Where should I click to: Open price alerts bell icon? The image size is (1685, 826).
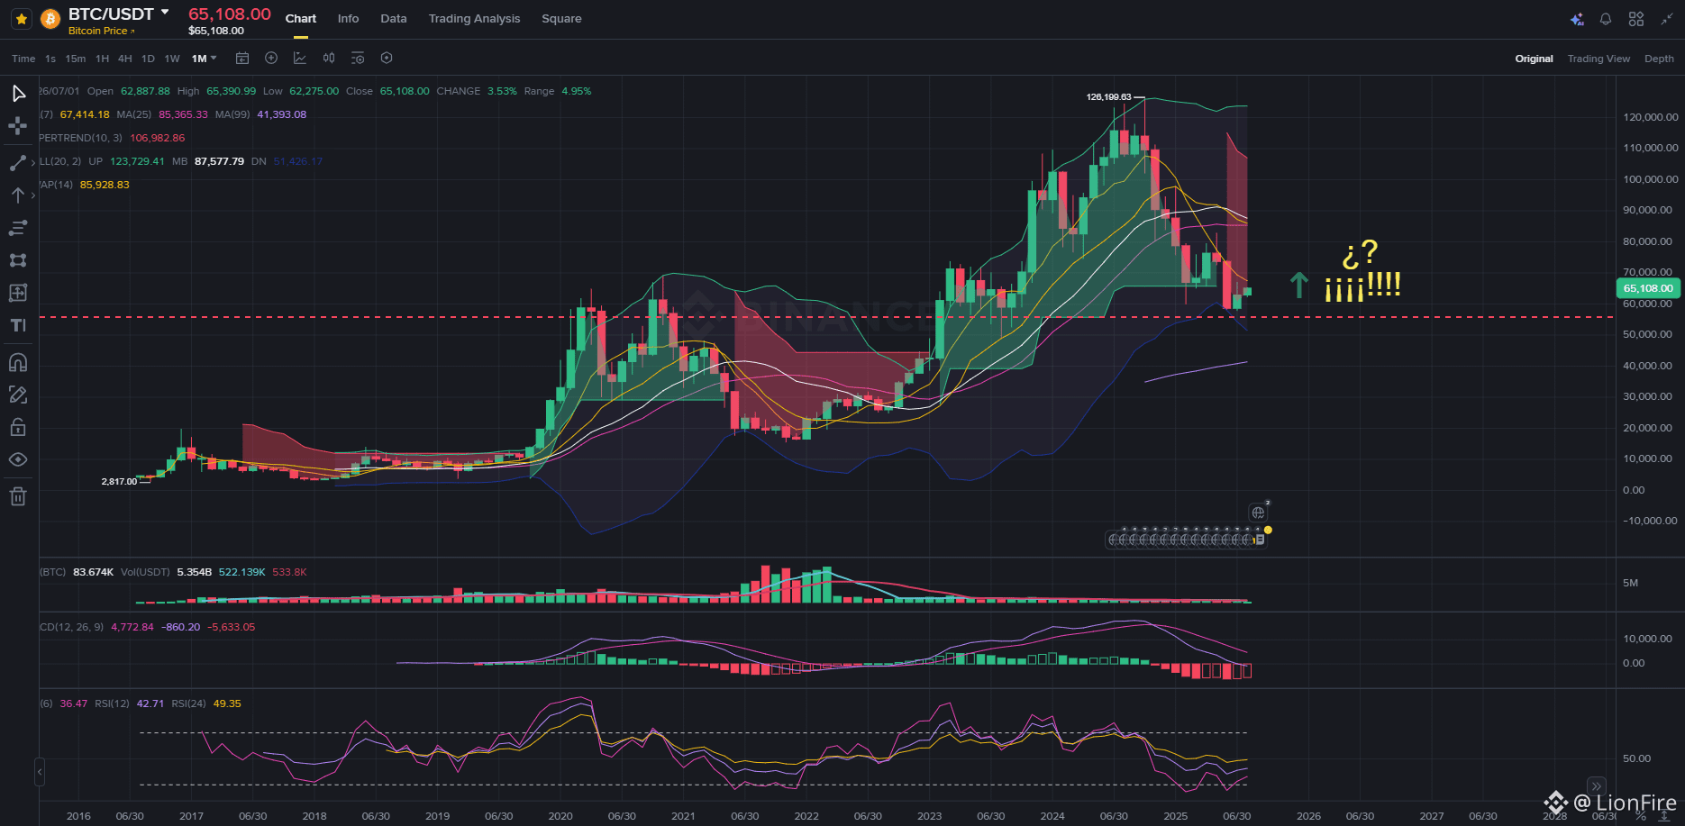click(x=1606, y=19)
